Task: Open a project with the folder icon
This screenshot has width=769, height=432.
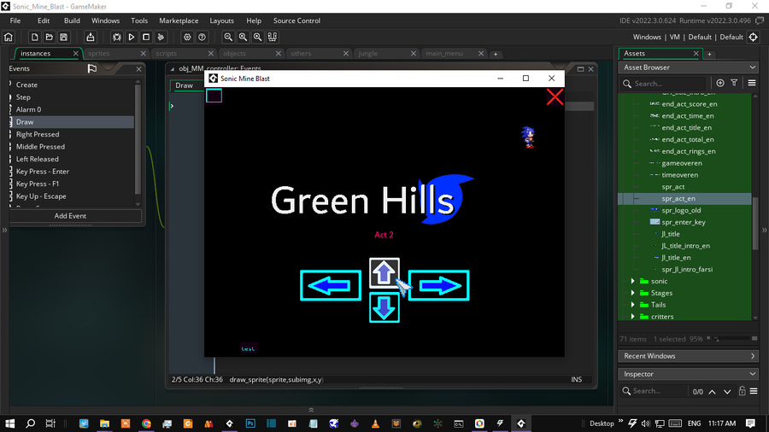Action: pos(49,38)
